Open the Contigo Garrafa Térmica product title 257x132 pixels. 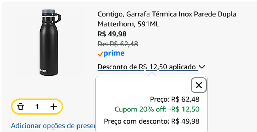point(167,14)
